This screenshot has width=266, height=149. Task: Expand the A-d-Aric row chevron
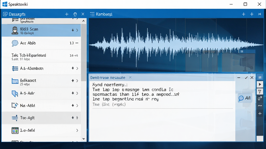tap(77, 93)
